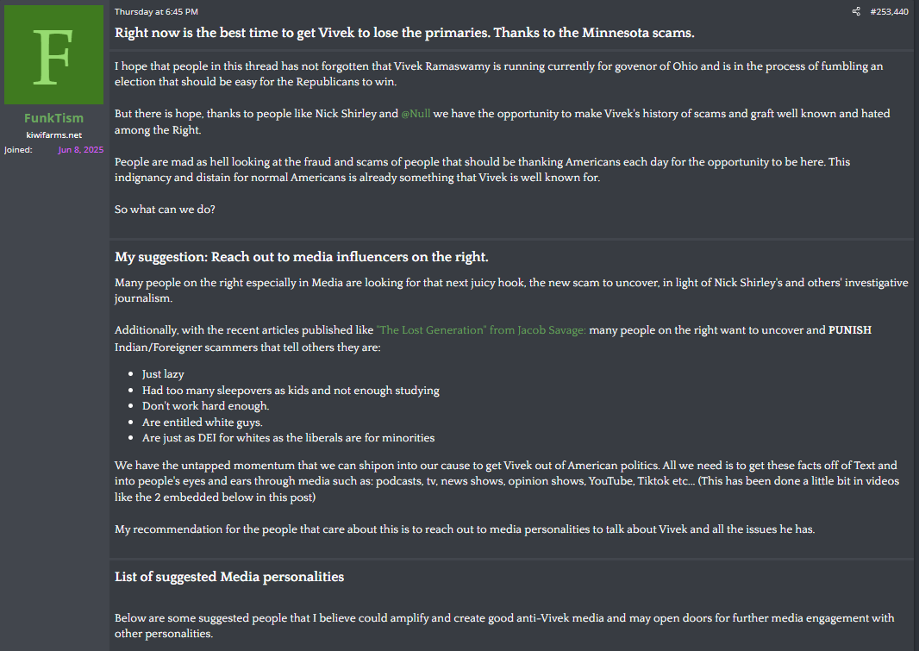The height and width of the screenshot is (651, 919).
Task: Click the line "So what can we do?"
Action: pos(165,210)
